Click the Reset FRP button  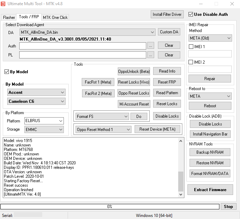pos(167,82)
